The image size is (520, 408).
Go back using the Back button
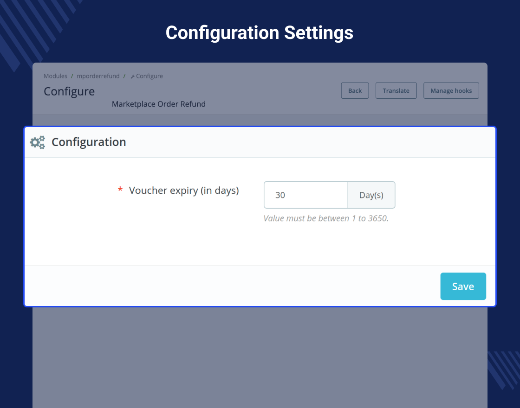355,90
